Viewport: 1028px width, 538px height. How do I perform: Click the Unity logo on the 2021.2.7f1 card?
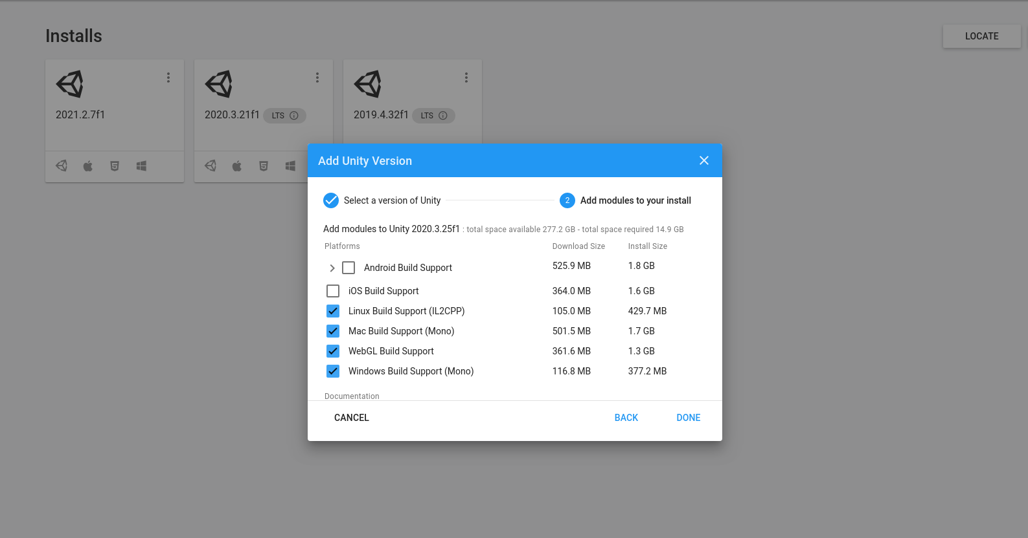pyautogui.click(x=70, y=84)
